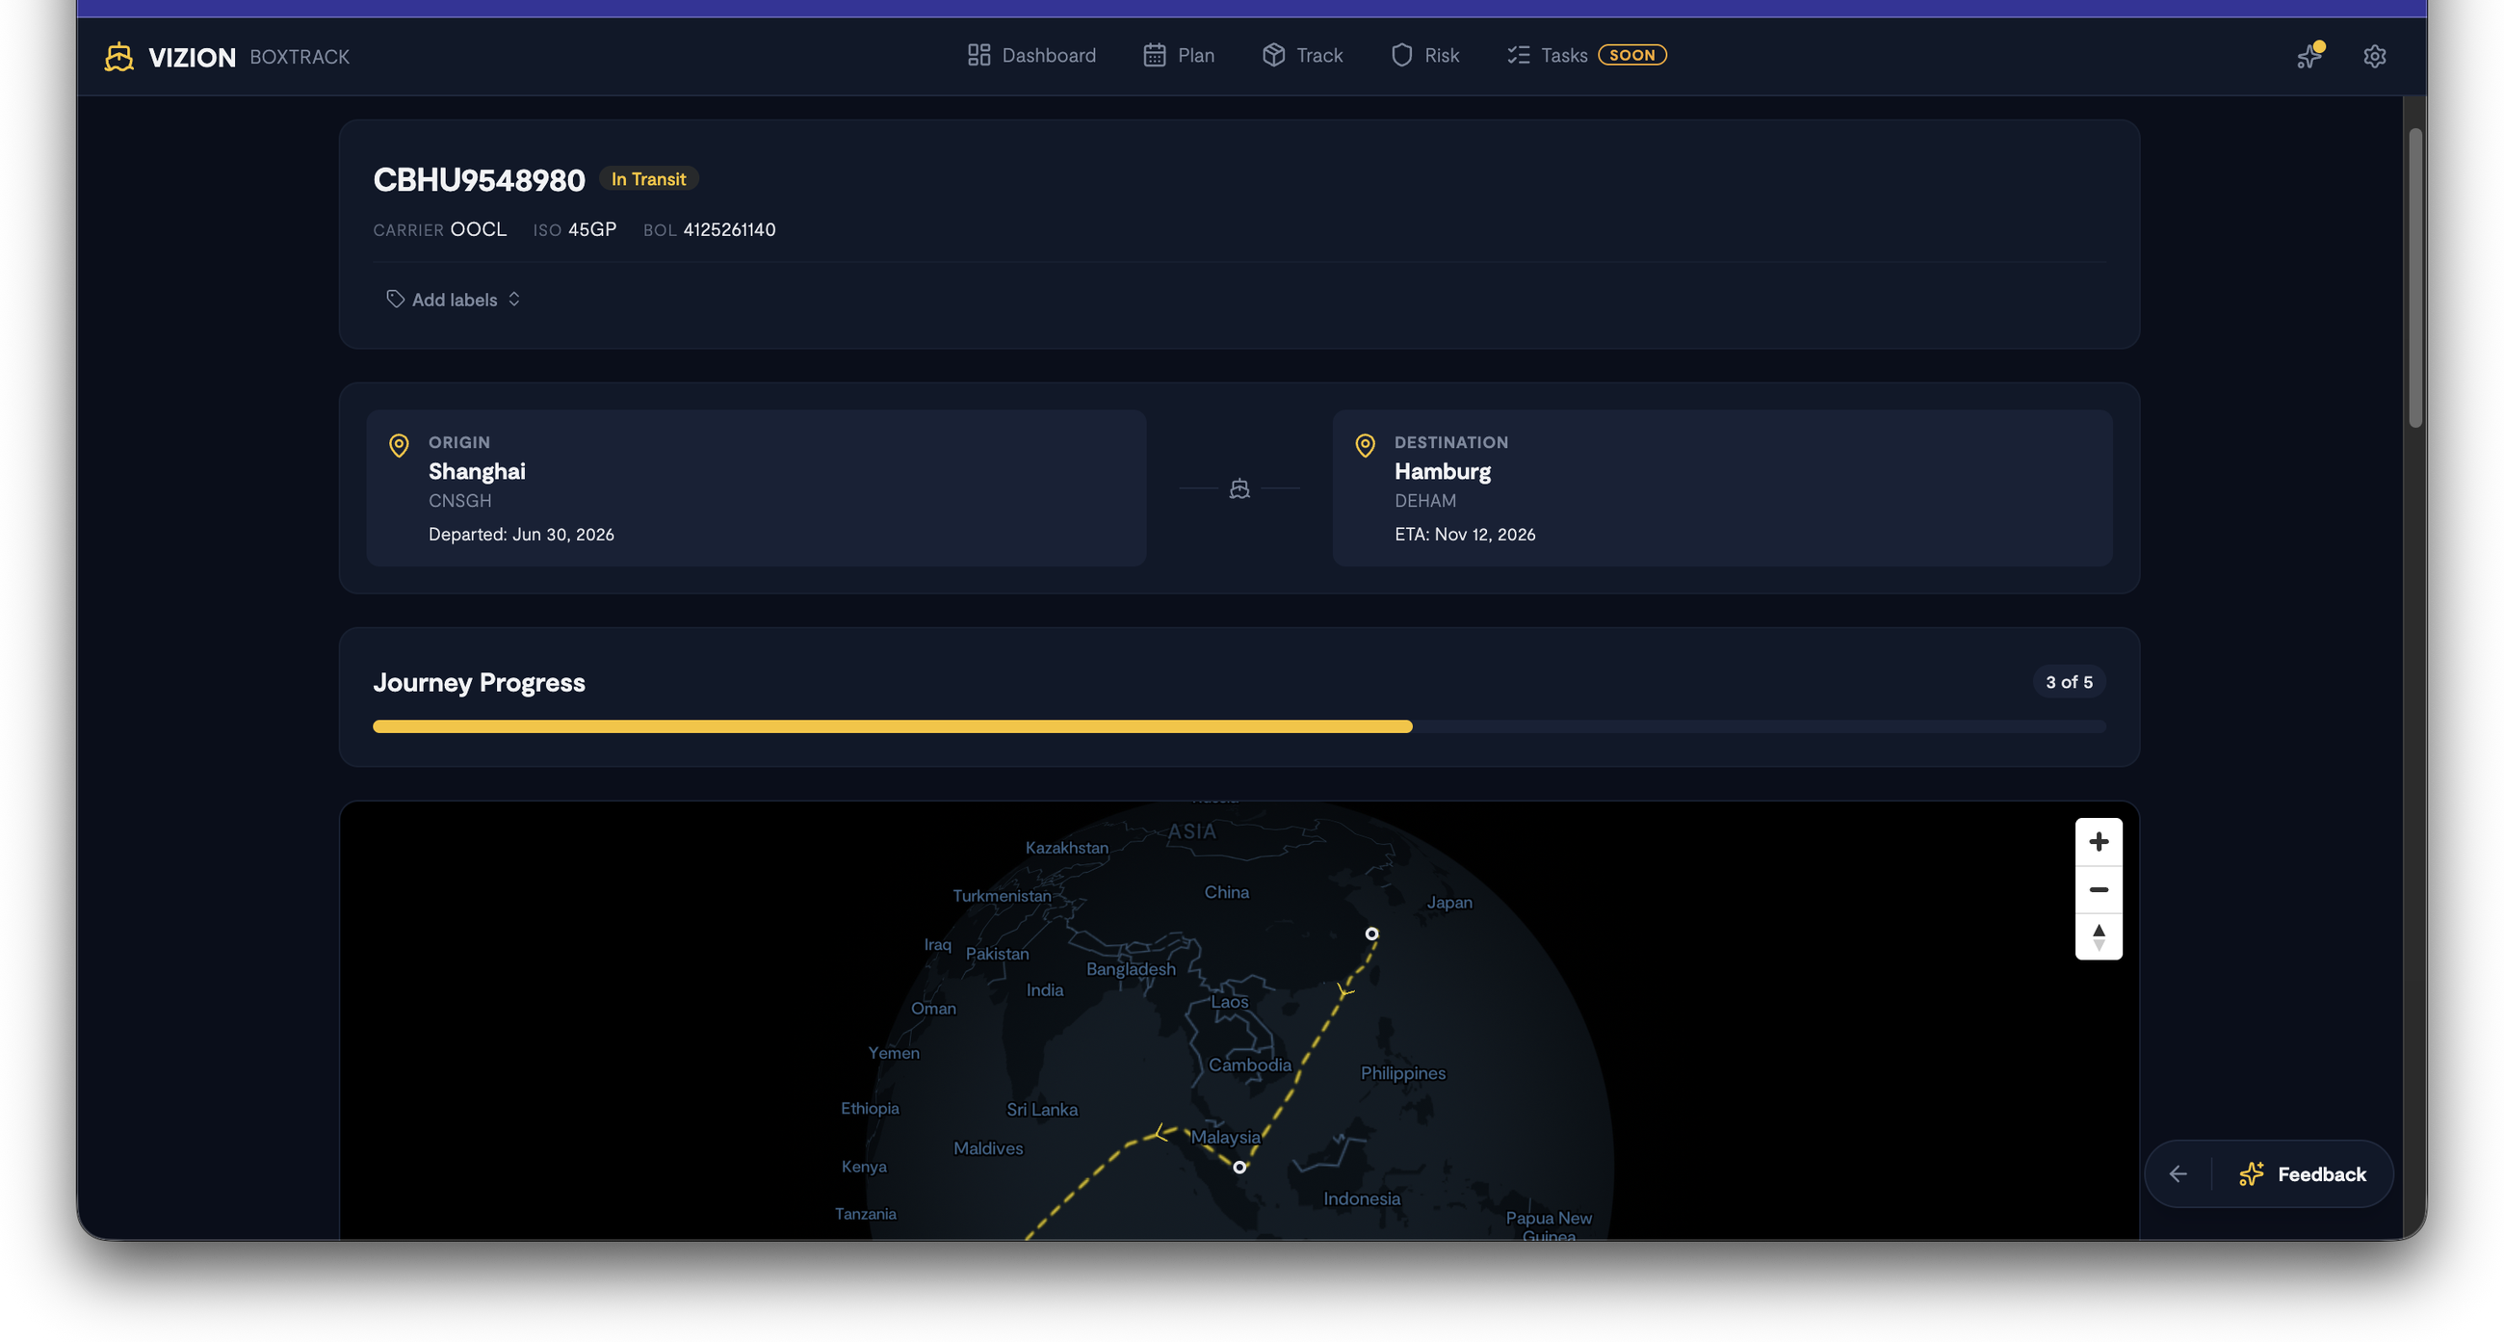This screenshot has height=1342, width=2504.
Task: Click the ISO value 45GP
Action: click(592, 229)
